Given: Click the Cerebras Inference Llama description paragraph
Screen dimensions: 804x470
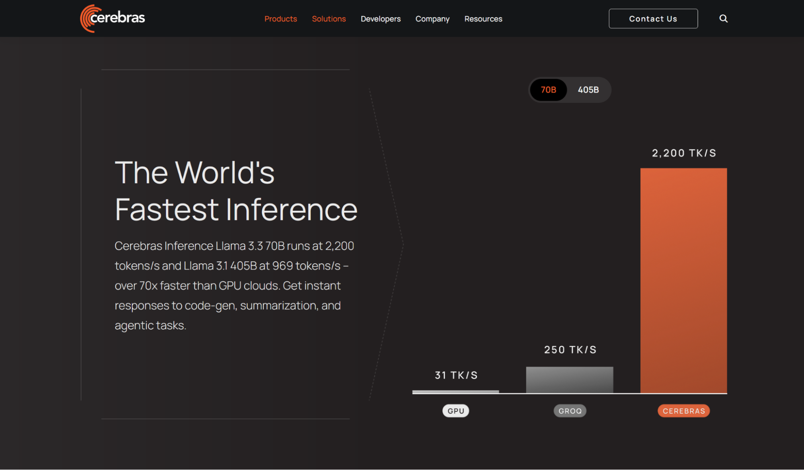Looking at the screenshot, I should point(234,285).
